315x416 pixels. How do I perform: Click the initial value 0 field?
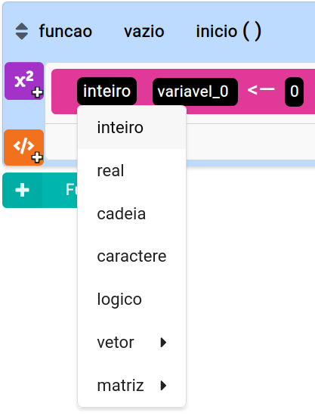(x=294, y=92)
